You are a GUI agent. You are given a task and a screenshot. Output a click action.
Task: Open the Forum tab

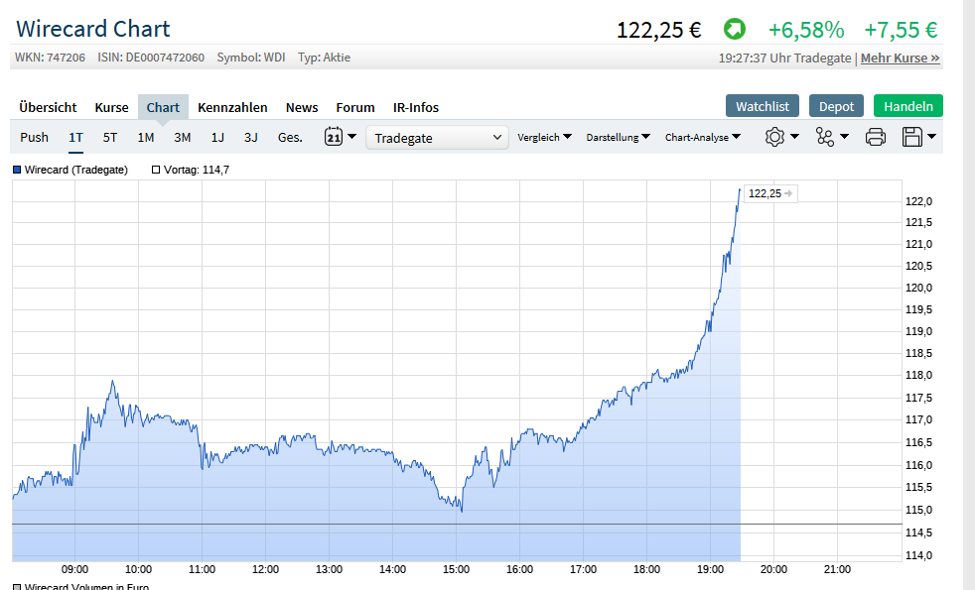(355, 107)
